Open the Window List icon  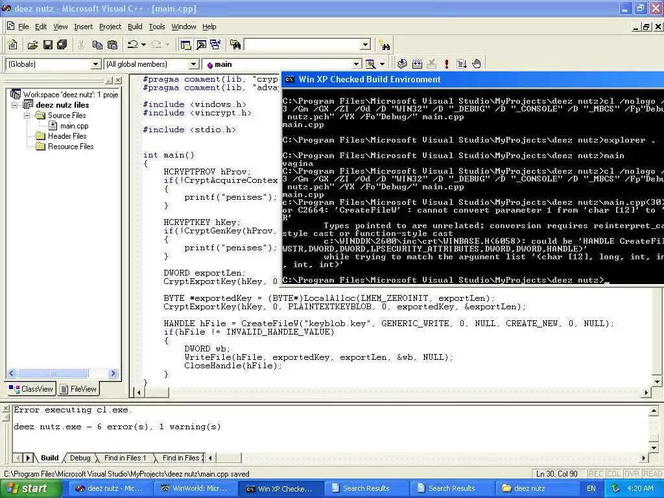pyautogui.click(x=215, y=45)
